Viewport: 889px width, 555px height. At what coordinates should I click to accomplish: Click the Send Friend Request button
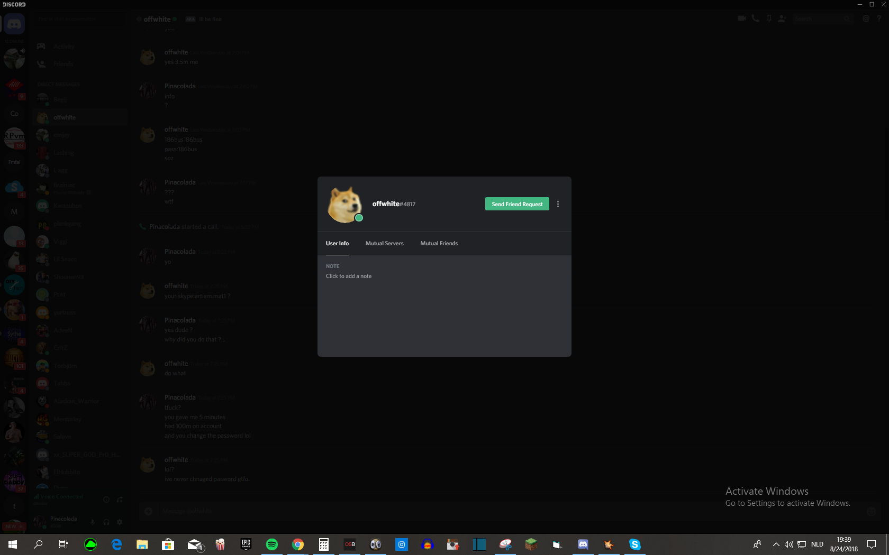(517, 204)
